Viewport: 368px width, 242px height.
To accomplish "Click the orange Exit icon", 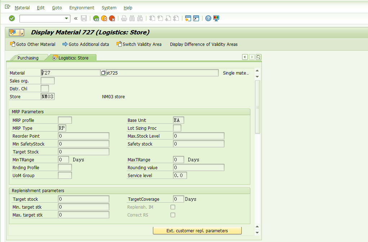I will click(x=104, y=18).
